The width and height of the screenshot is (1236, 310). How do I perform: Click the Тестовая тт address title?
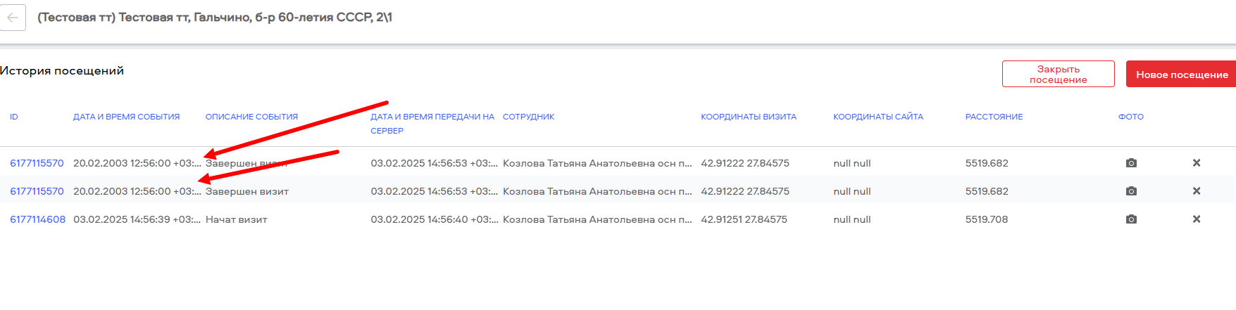[215, 18]
